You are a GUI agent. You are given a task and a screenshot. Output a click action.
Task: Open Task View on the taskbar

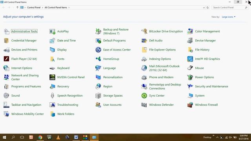click(x=22, y=137)
